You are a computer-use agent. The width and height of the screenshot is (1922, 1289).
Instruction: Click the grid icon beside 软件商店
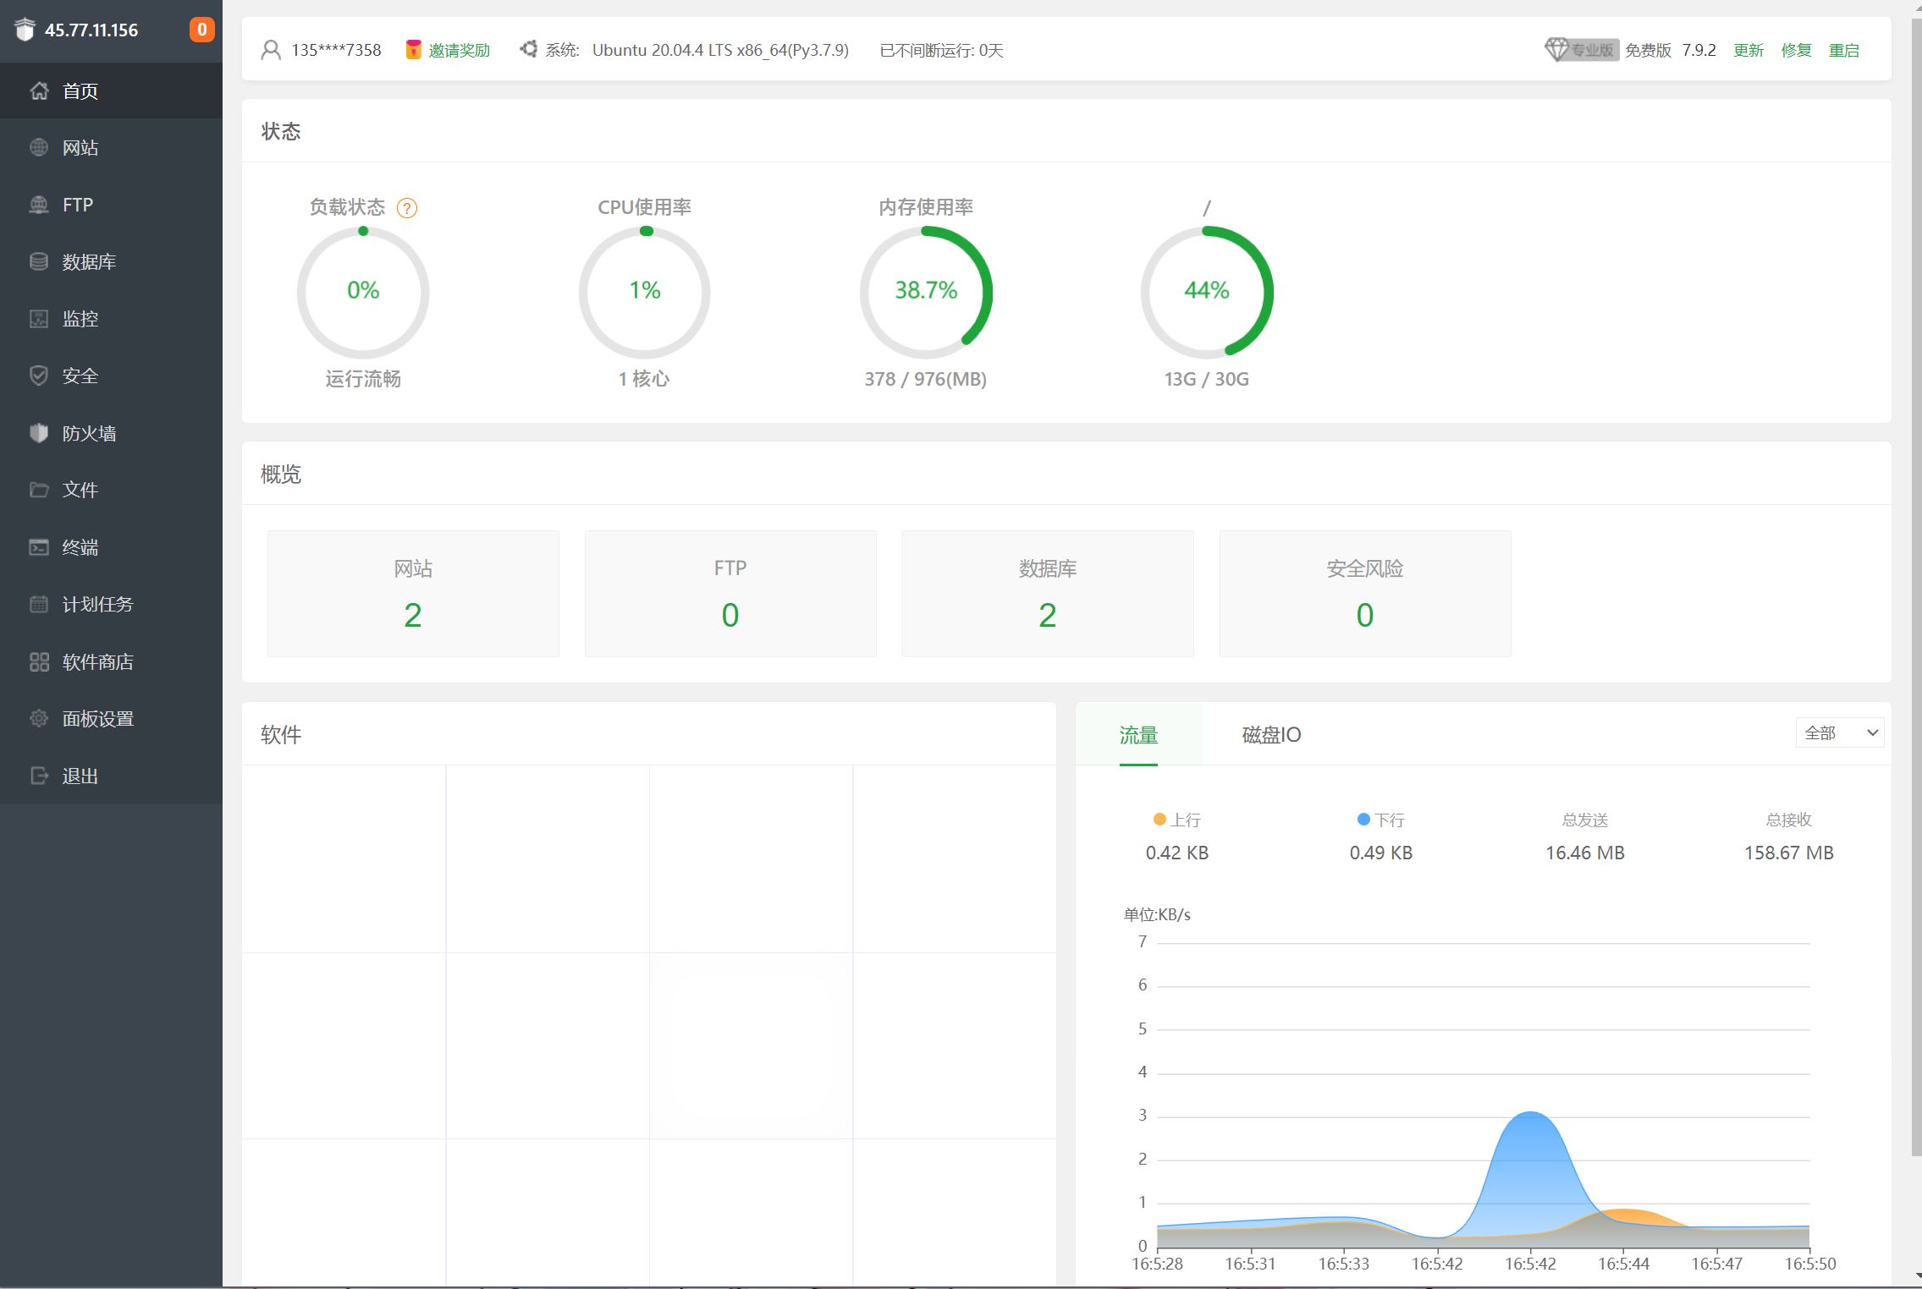[x=39, y=661]
